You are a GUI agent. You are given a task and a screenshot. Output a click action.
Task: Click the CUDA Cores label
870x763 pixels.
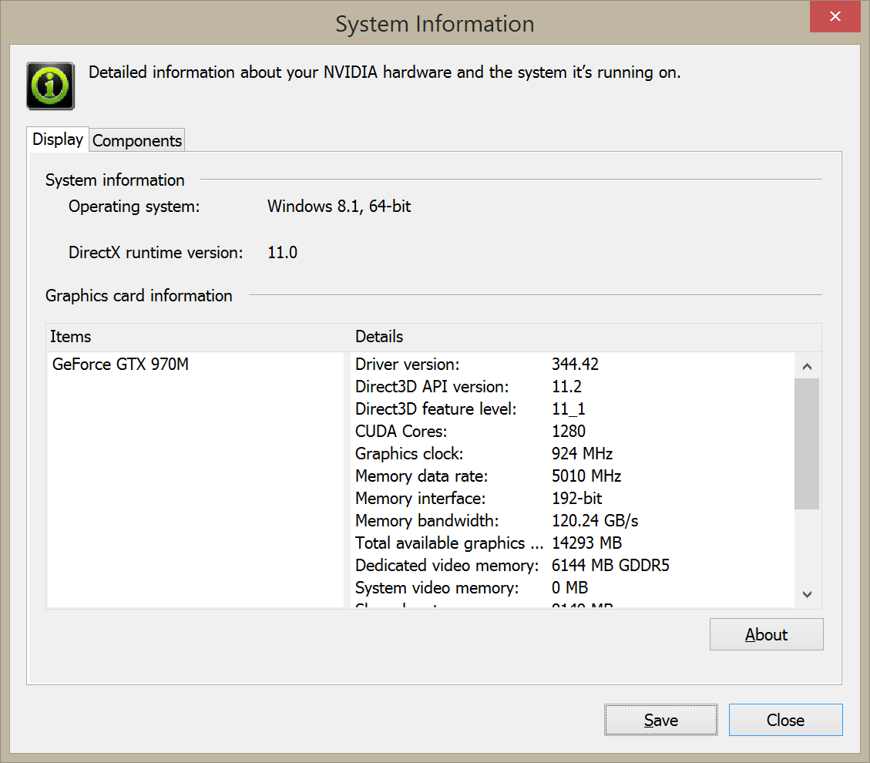[401, 431]
